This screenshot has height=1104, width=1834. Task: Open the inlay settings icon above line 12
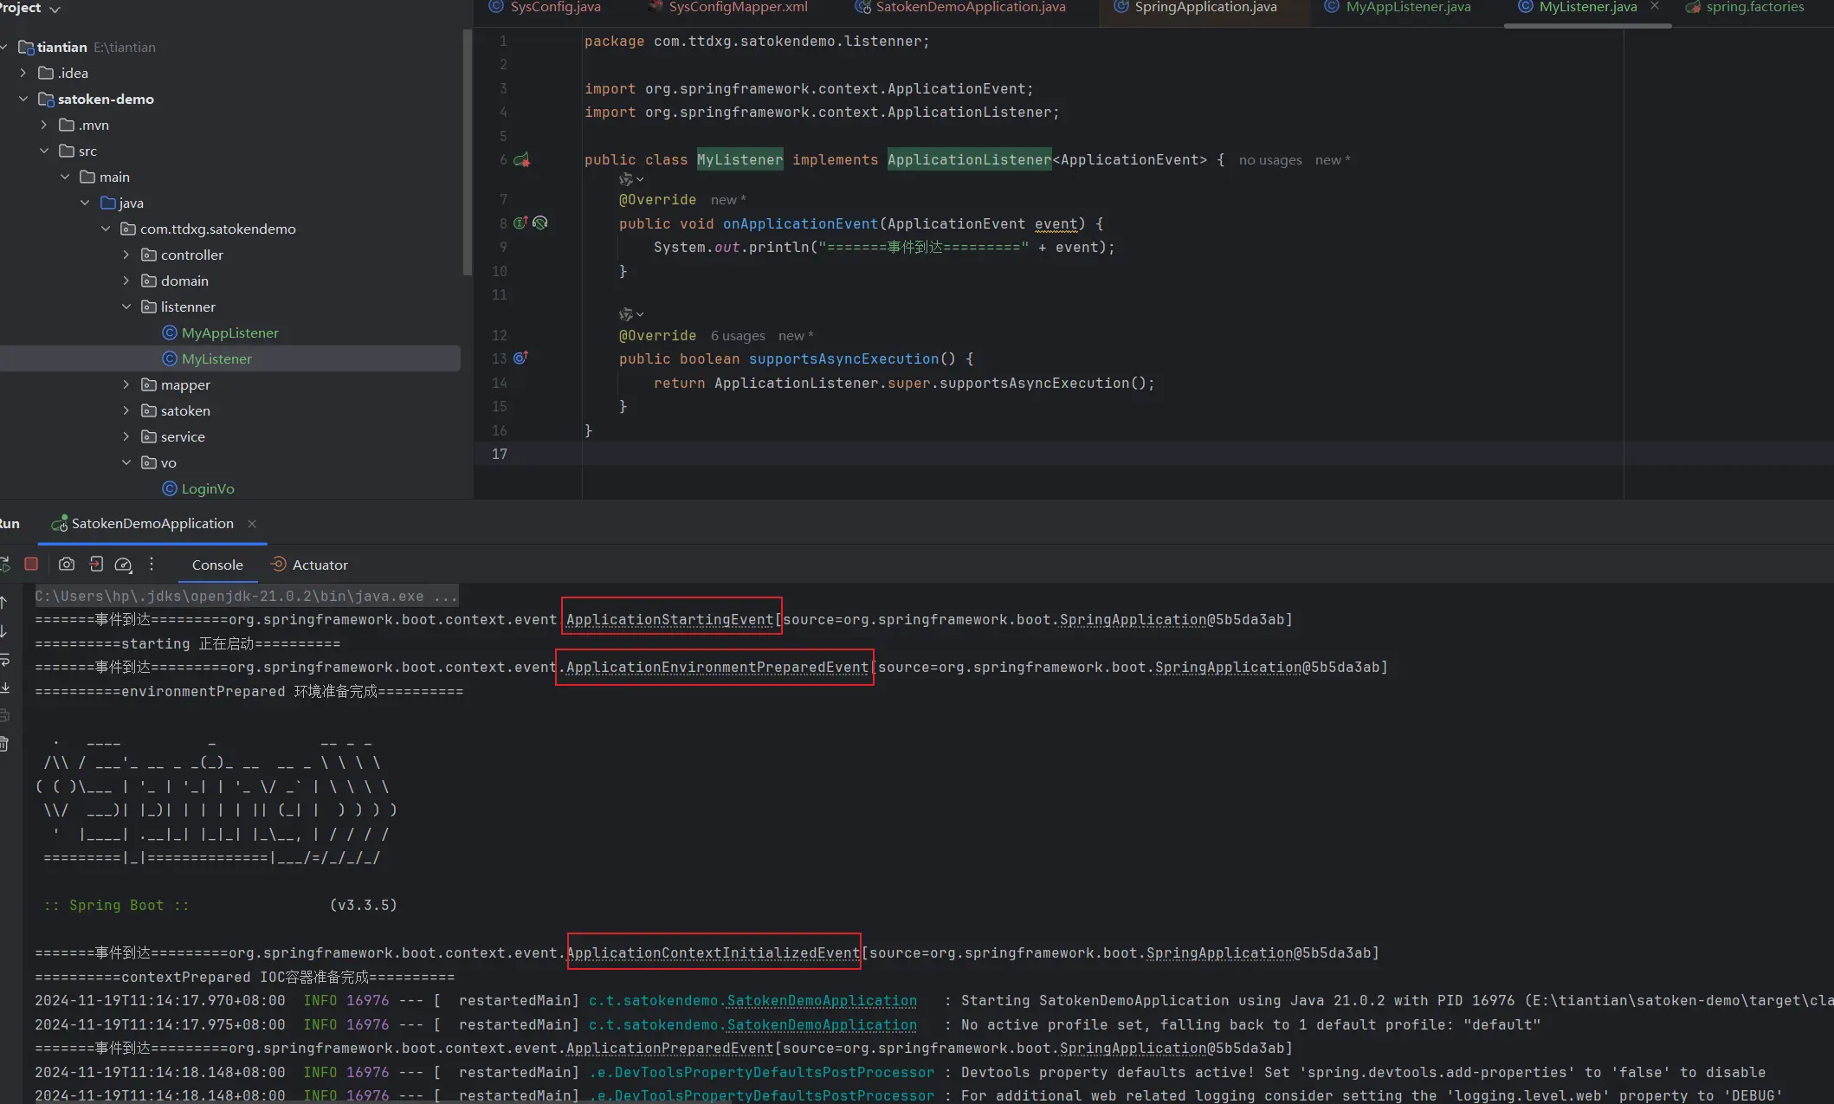pos(630,314)
